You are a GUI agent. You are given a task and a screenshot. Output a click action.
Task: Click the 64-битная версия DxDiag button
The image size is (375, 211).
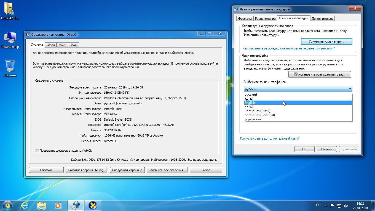(86, 170)
